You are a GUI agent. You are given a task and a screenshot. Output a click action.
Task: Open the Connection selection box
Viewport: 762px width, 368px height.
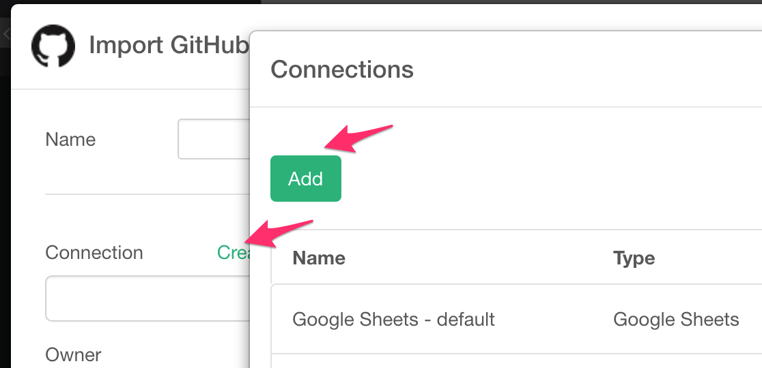[147, 298]
